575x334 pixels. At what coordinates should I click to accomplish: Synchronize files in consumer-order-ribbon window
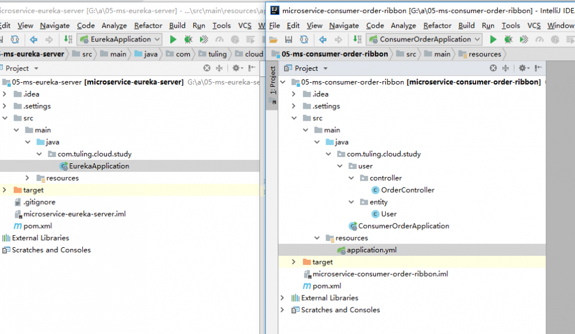coord(304,39)
